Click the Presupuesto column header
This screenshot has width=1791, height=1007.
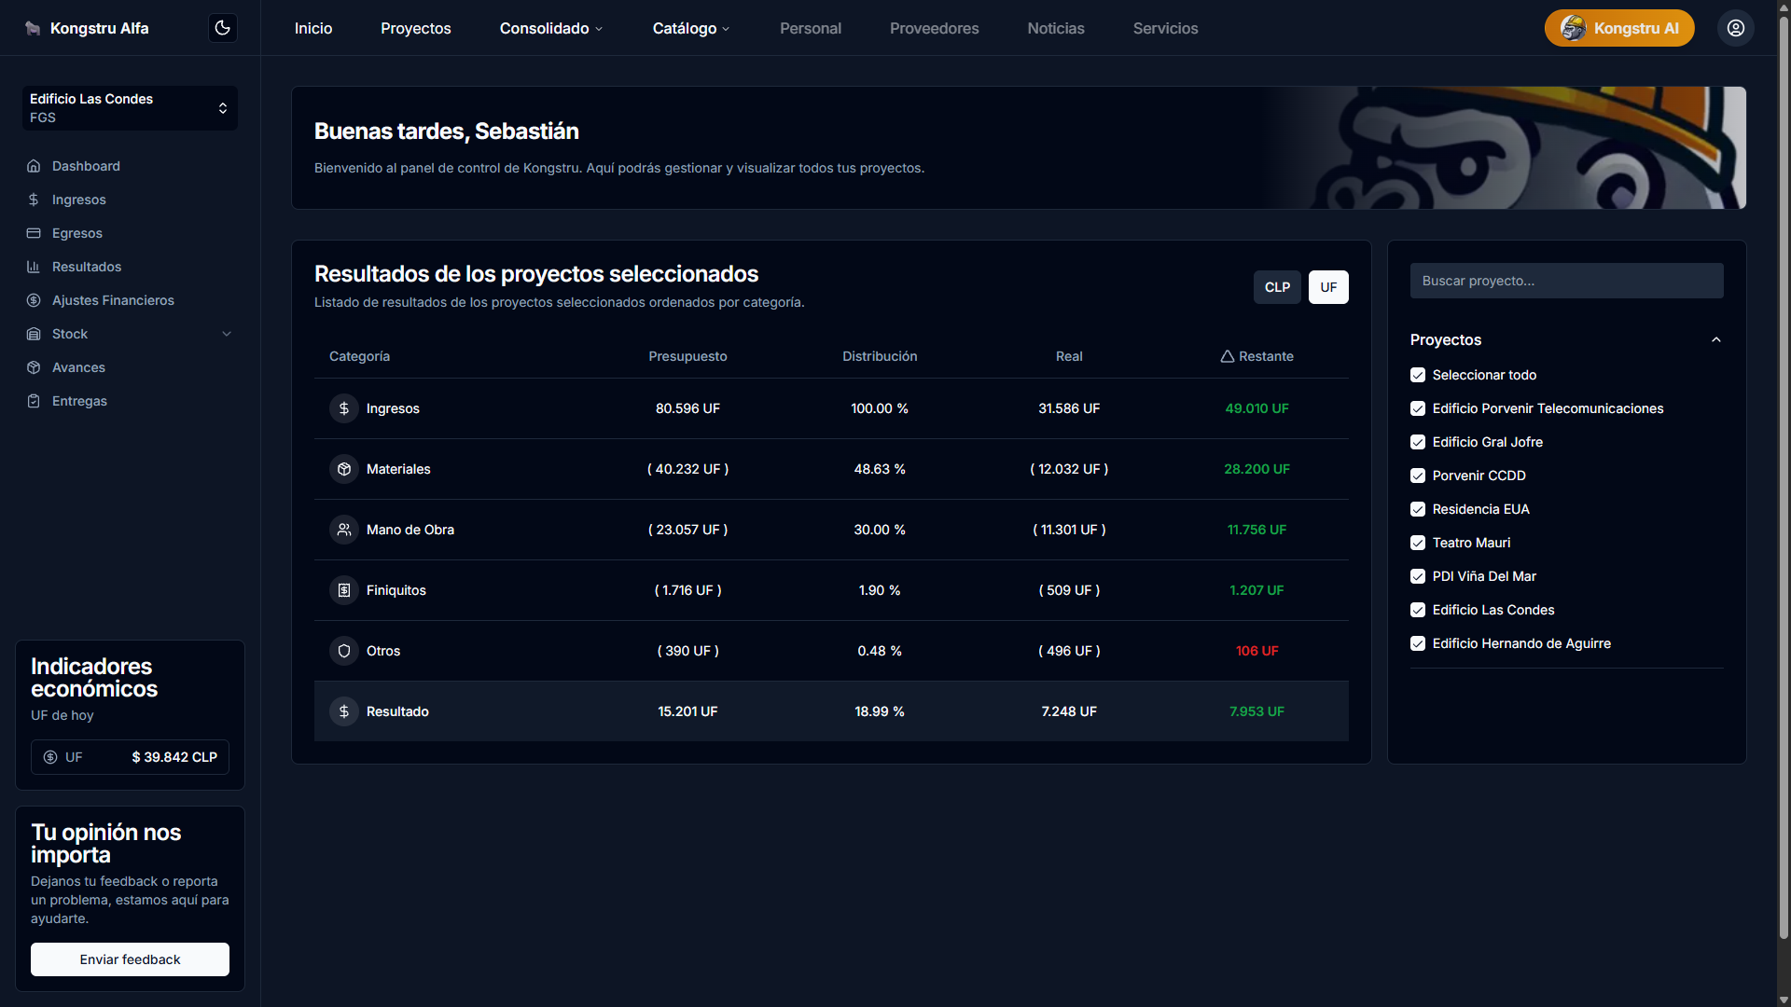[687, 356]
